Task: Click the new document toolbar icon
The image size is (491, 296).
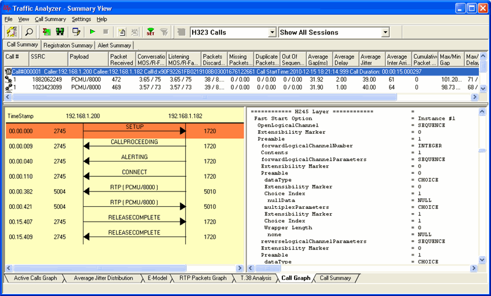Action: coord(122,32)
